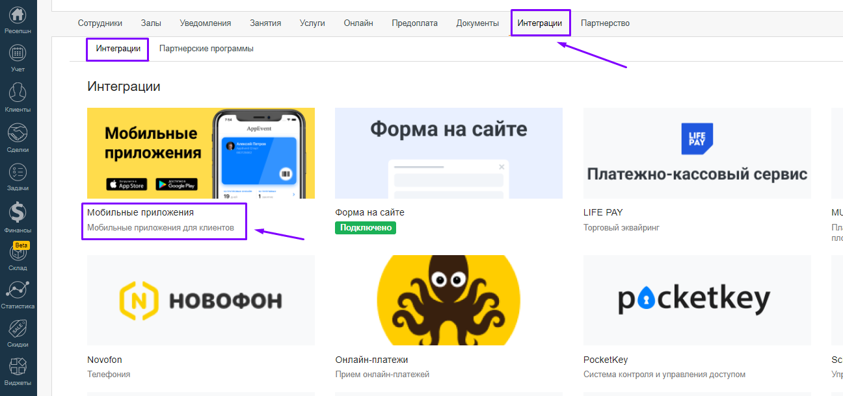
Task: Switch to the Занятия tab
Action: point(265,23)
